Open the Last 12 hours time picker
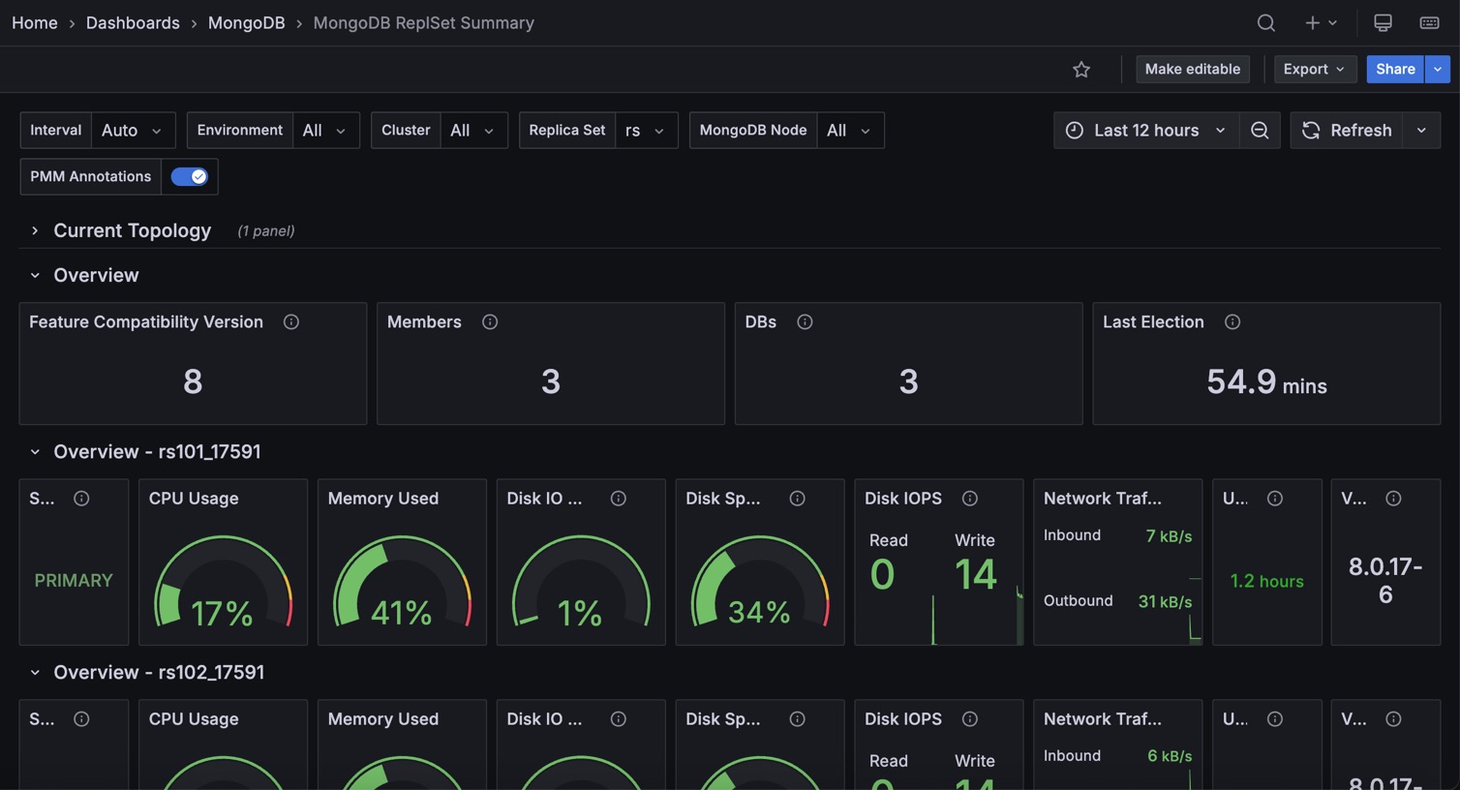The height and width of the screenshot is (790, 1460). 1146,131
